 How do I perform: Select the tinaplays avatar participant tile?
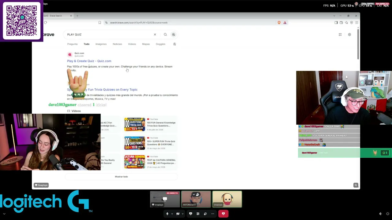click(227, 199)
